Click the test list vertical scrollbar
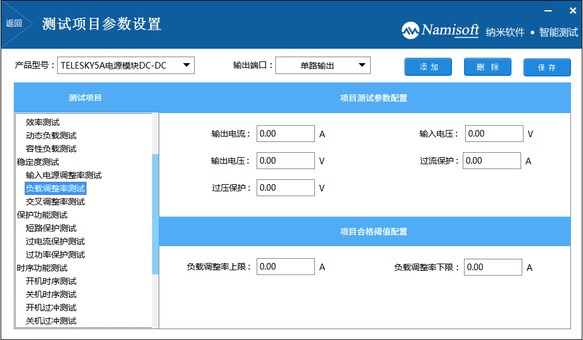The height and width of the screenshot is (340, 583). [155, 214]
